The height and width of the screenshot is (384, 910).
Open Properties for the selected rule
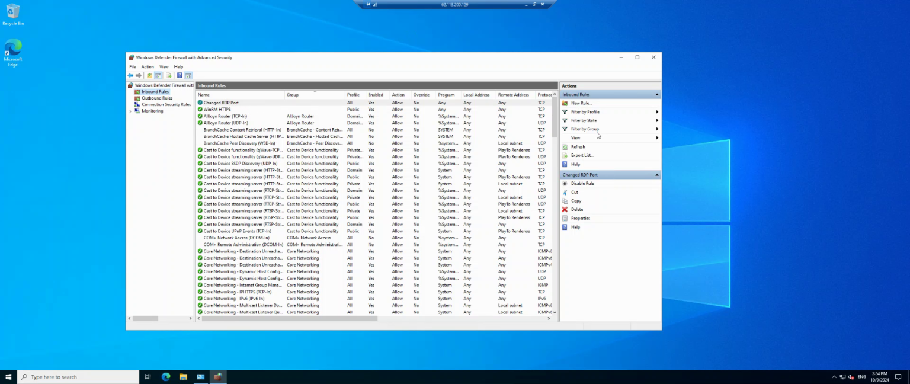tap(579, 218)
